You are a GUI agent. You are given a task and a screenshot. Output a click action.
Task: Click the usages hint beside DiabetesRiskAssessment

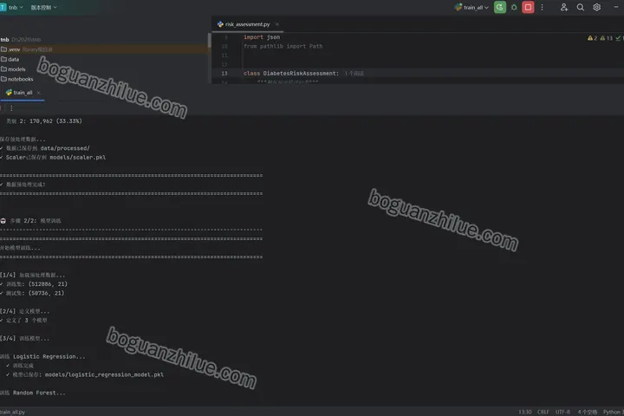pos(354,74)
